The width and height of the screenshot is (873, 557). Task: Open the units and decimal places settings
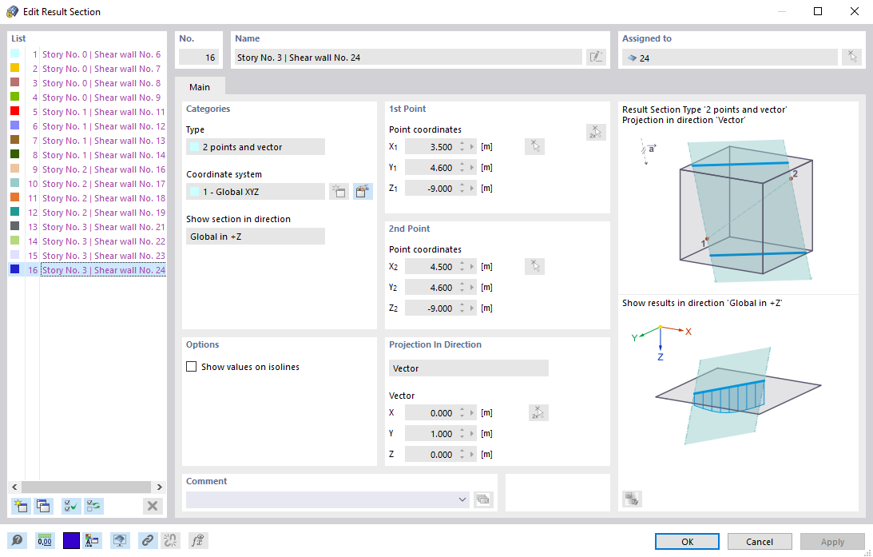(46, 540)
